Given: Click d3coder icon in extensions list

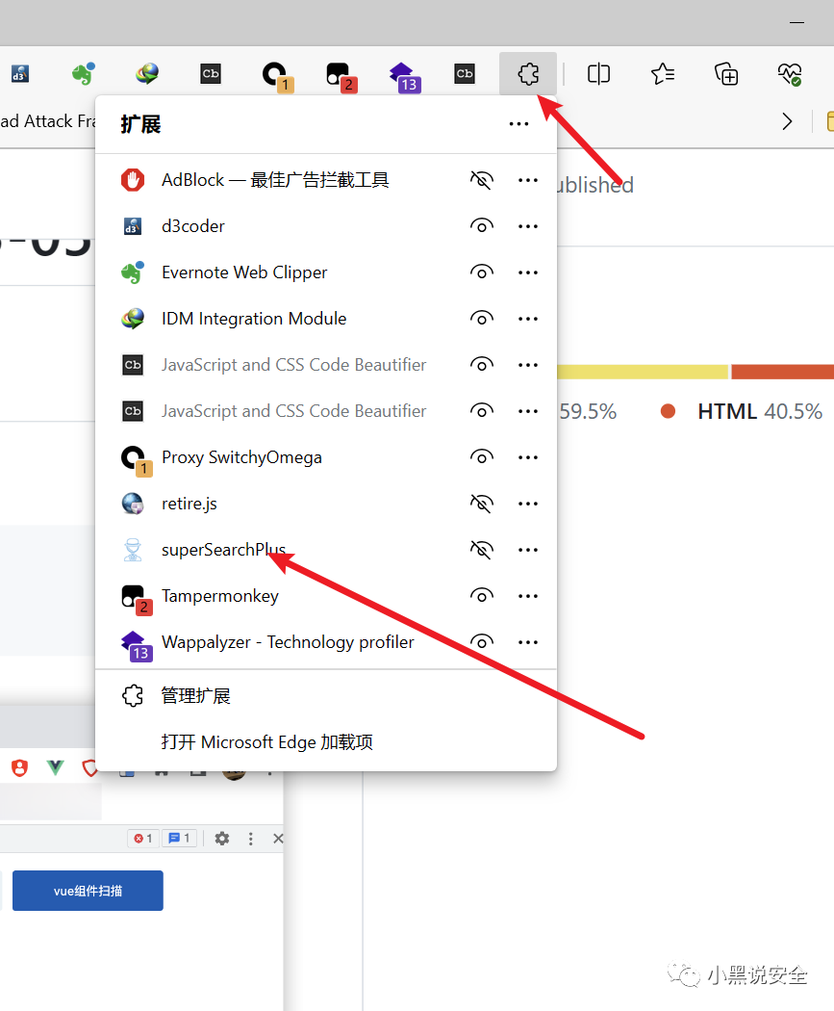Looking at the screenshot, I should [x=133, y=226].
